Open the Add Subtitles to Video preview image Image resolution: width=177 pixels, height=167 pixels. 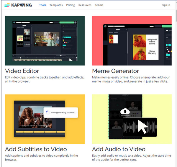(45, 119)
